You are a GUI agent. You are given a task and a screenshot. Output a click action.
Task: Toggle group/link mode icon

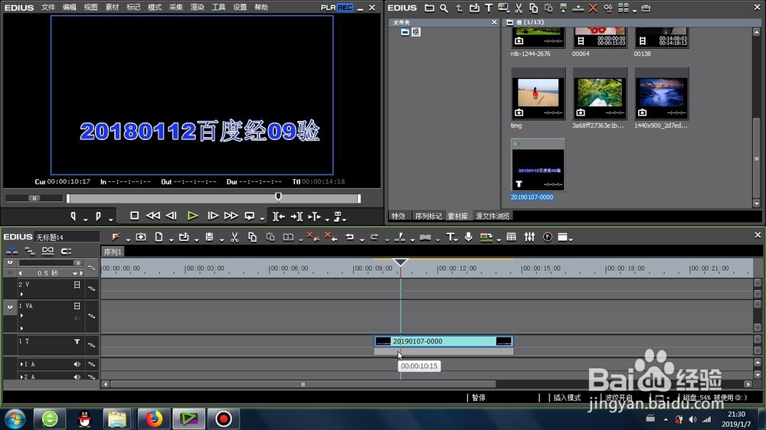pos(47,252)
